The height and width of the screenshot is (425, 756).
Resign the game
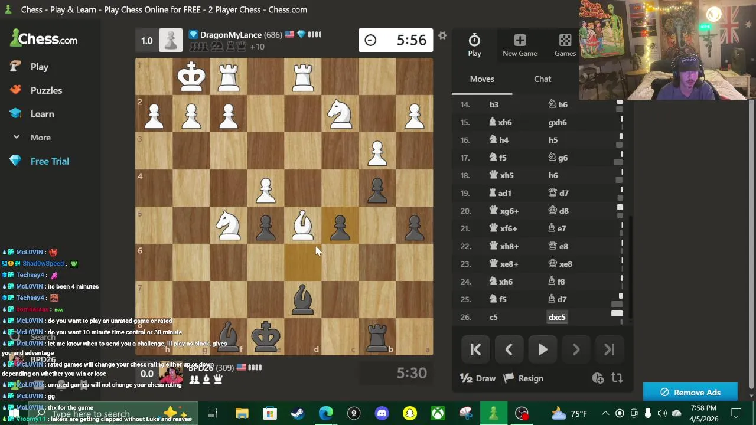click(524, 378)
